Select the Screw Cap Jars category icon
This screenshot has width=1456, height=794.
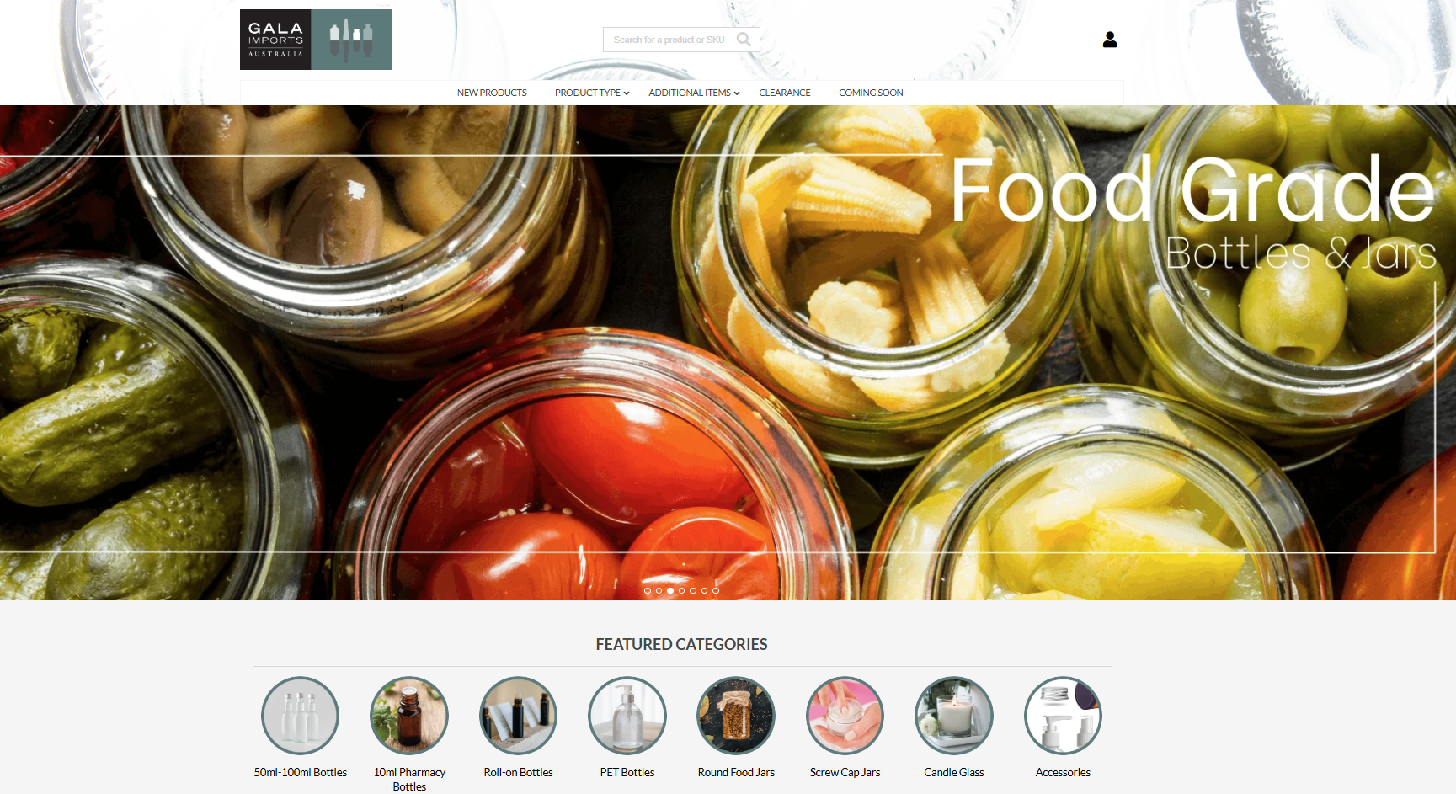point(845,716)
